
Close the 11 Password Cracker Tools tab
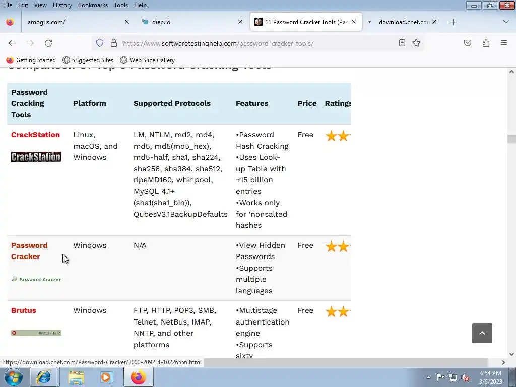click(354, 22)
